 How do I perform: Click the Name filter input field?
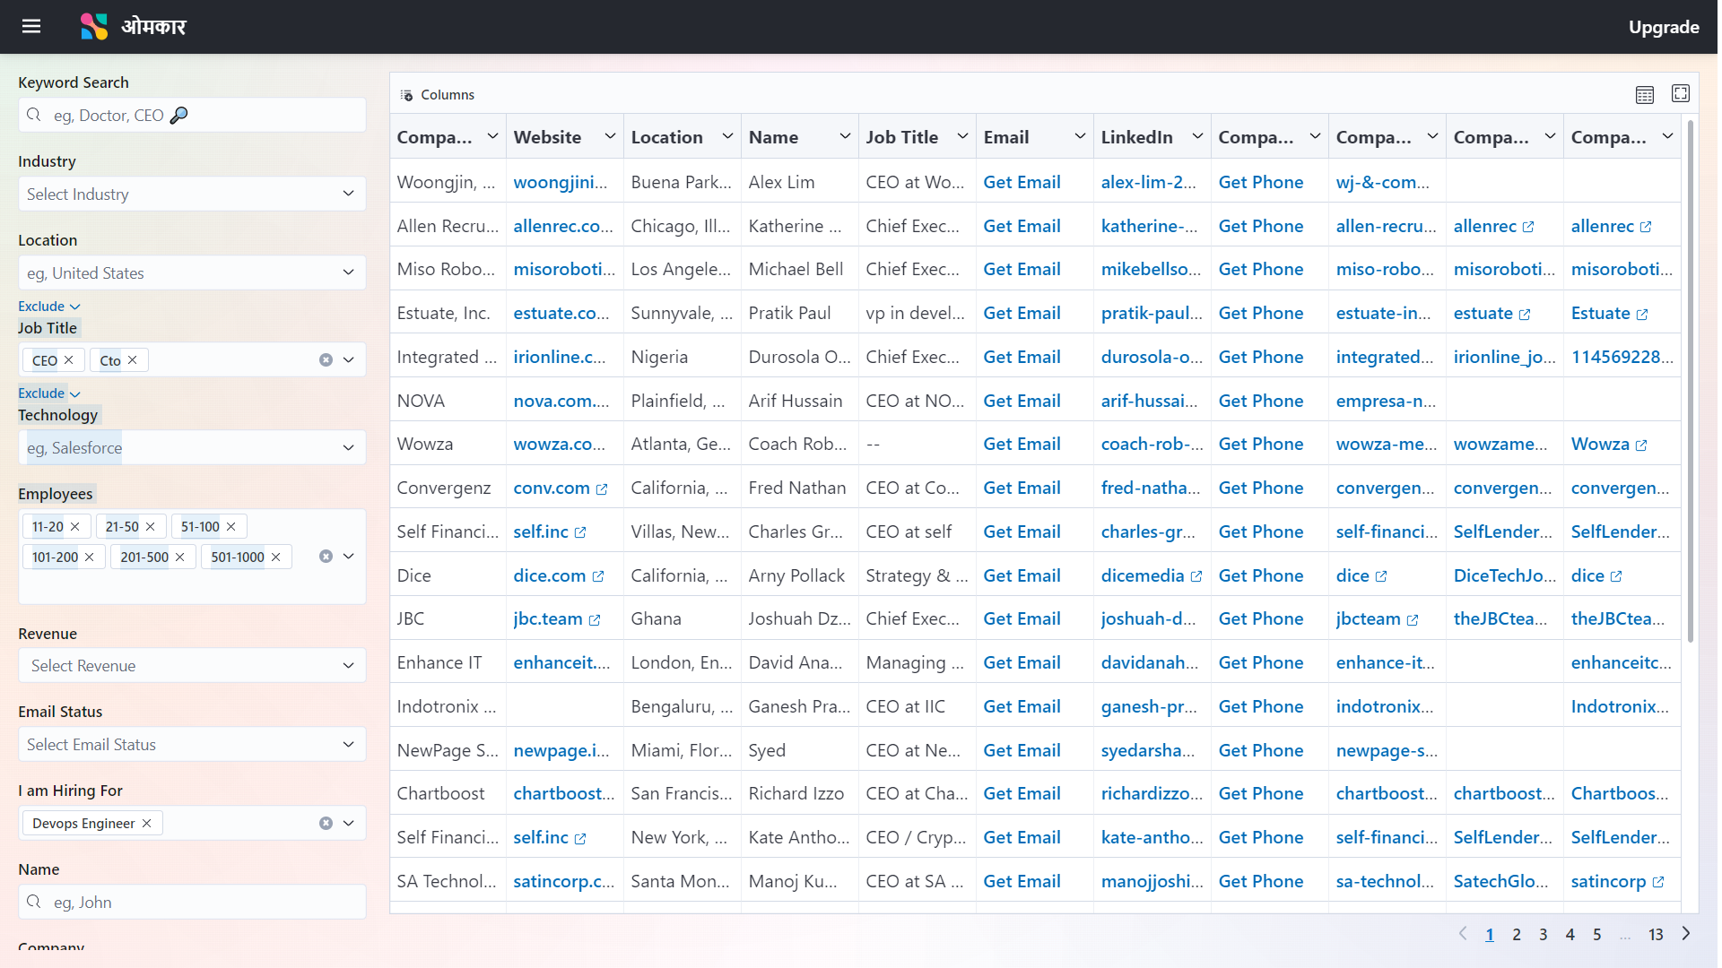click(x=192, y=903)
